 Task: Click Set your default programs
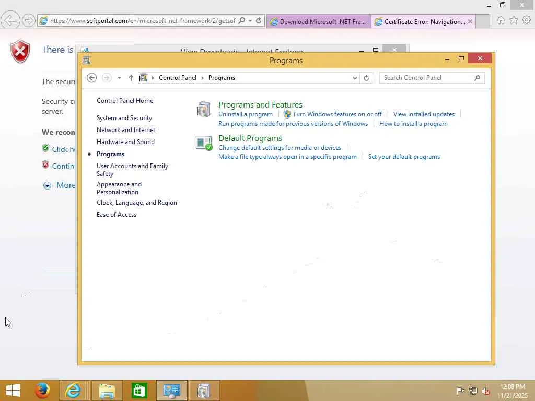404,157
